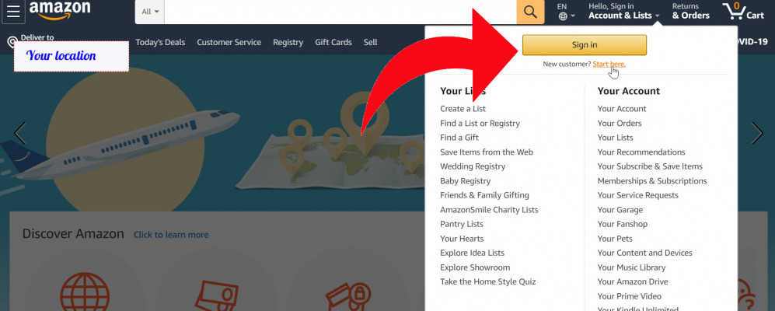Open Returns & Orders
The image size is (775, 311).
coord(690,11)
